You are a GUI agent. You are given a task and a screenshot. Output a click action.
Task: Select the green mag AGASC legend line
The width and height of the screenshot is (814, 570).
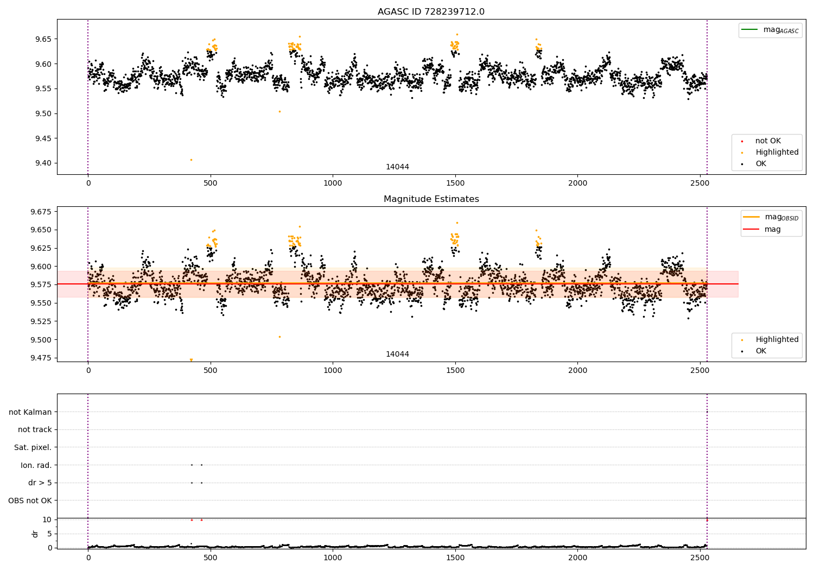point(749,30)
